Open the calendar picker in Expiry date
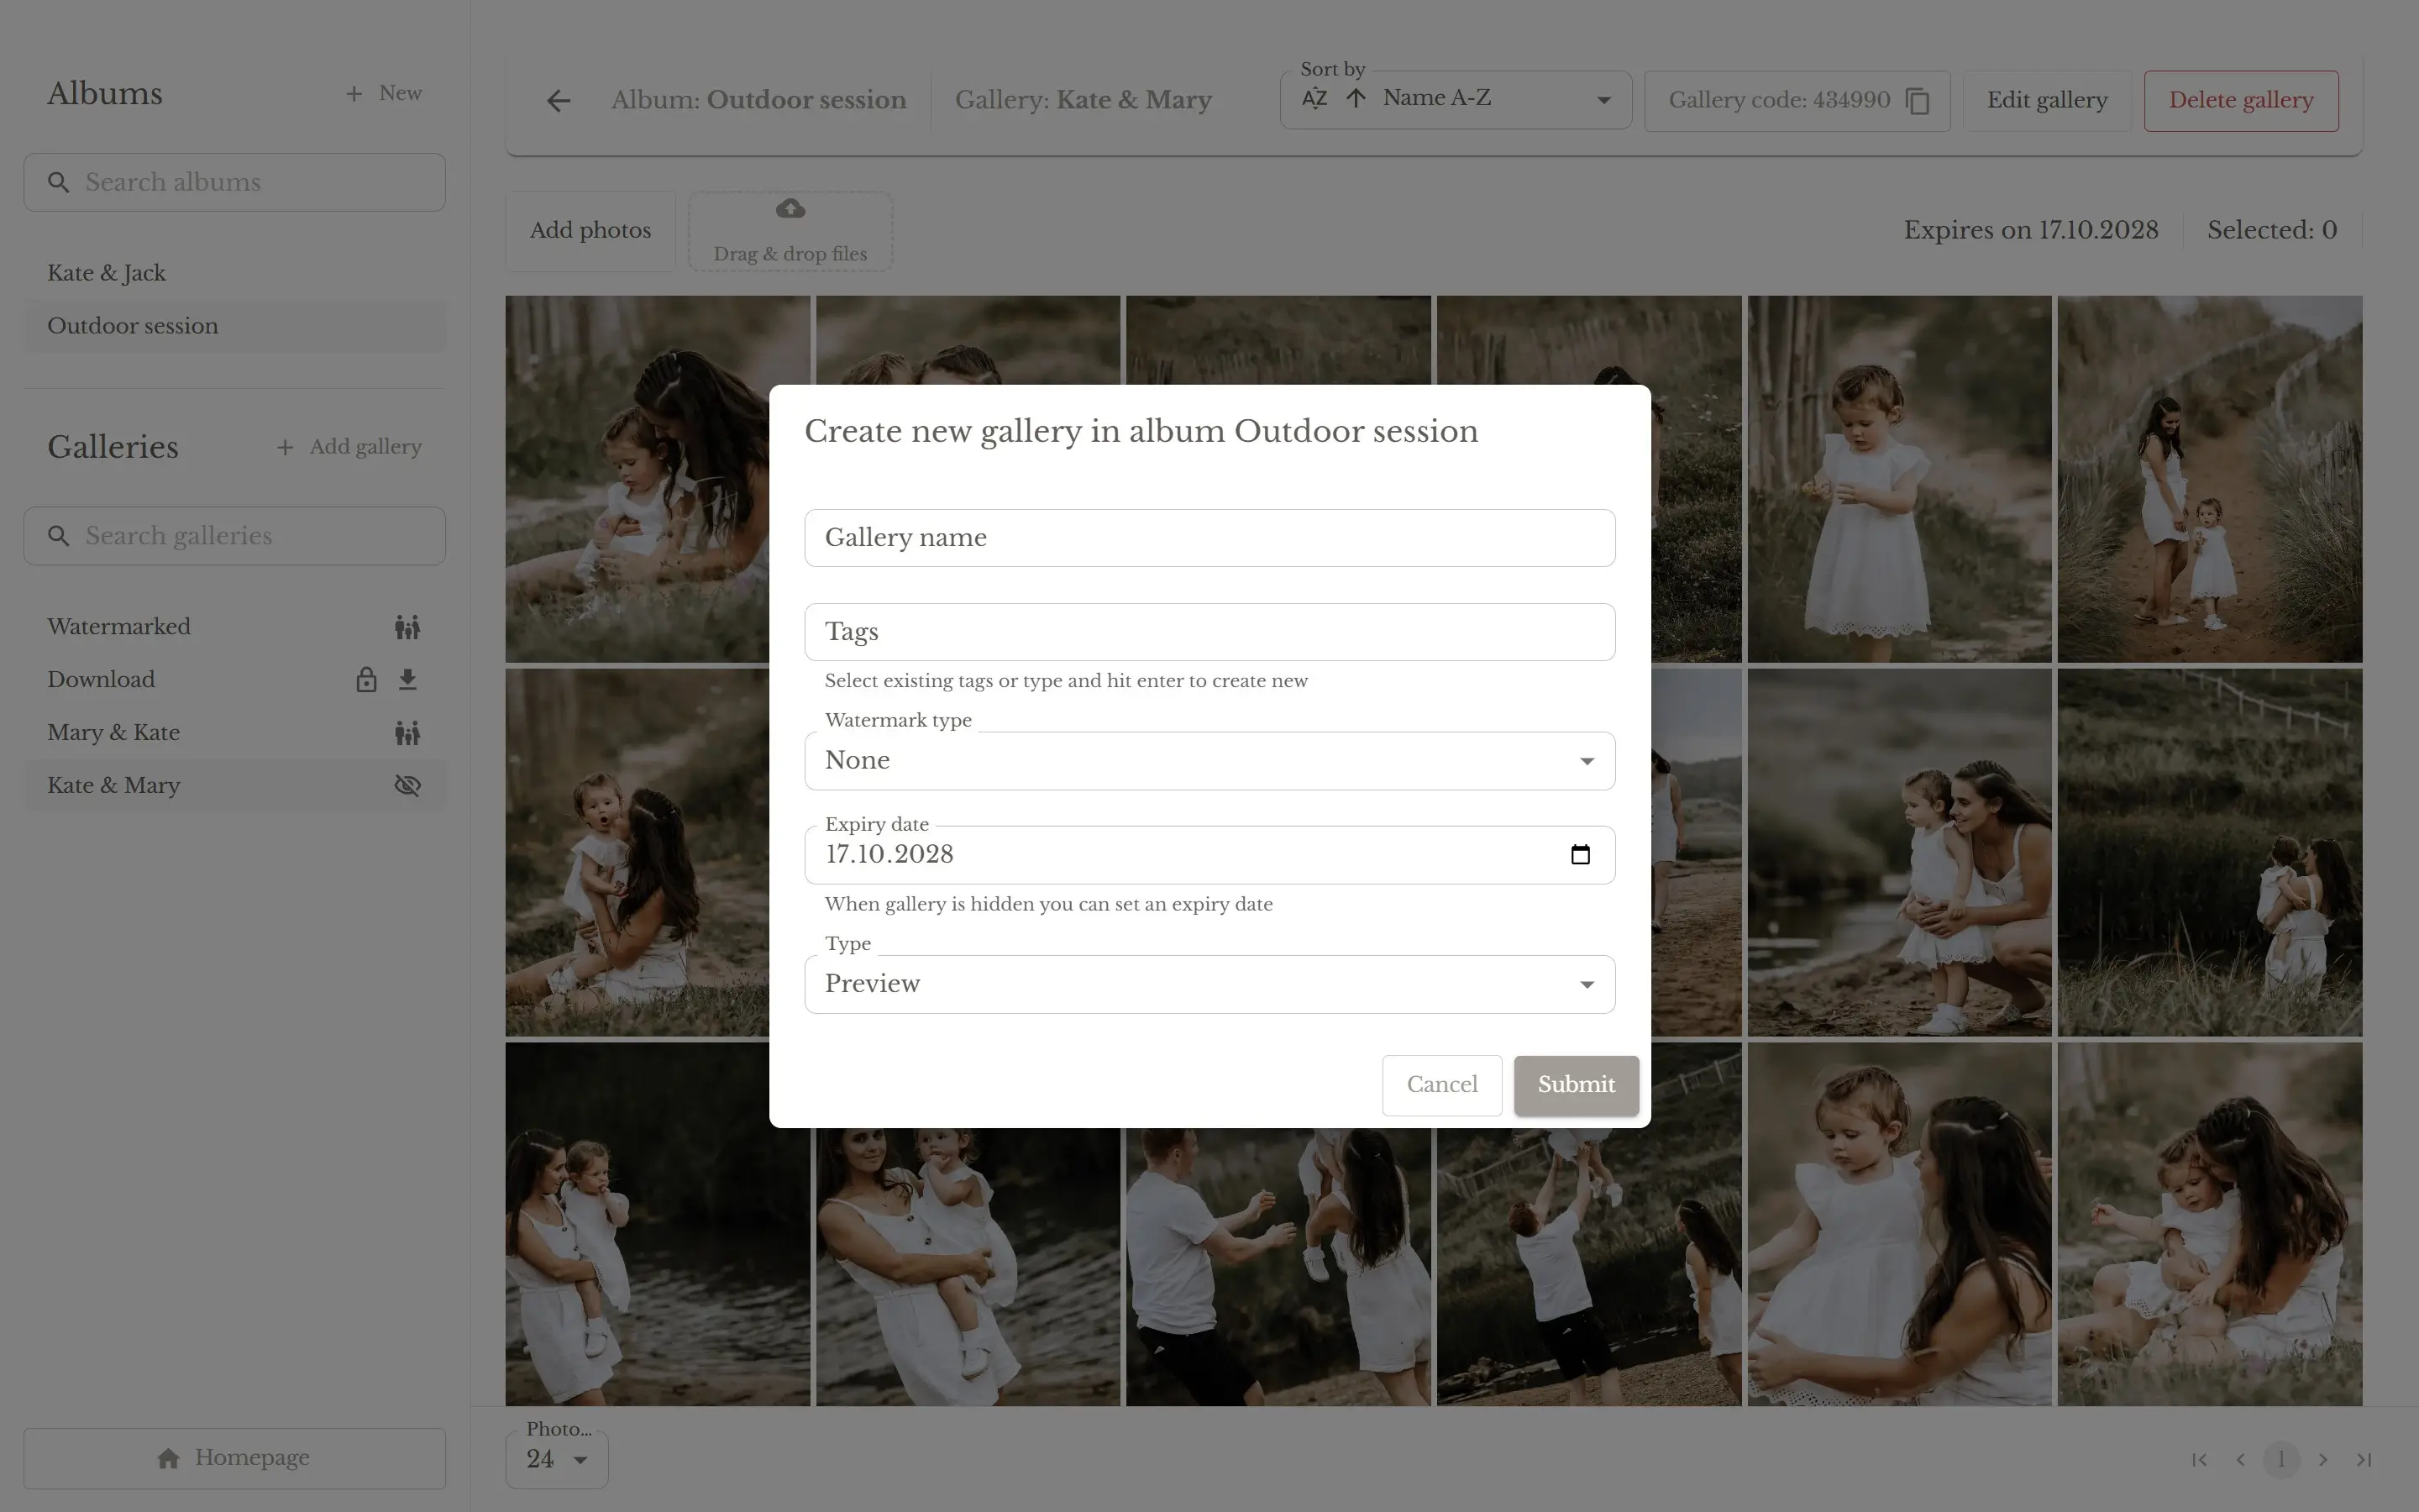 coord(1579,855)
